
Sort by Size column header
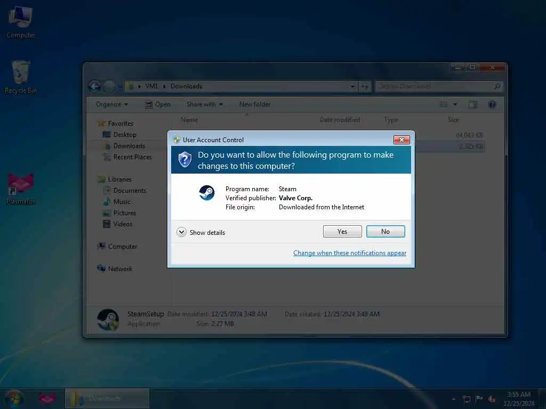[x=453, y=120]
